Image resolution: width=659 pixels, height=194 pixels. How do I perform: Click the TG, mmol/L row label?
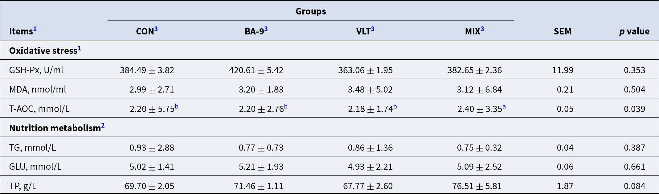32,148
